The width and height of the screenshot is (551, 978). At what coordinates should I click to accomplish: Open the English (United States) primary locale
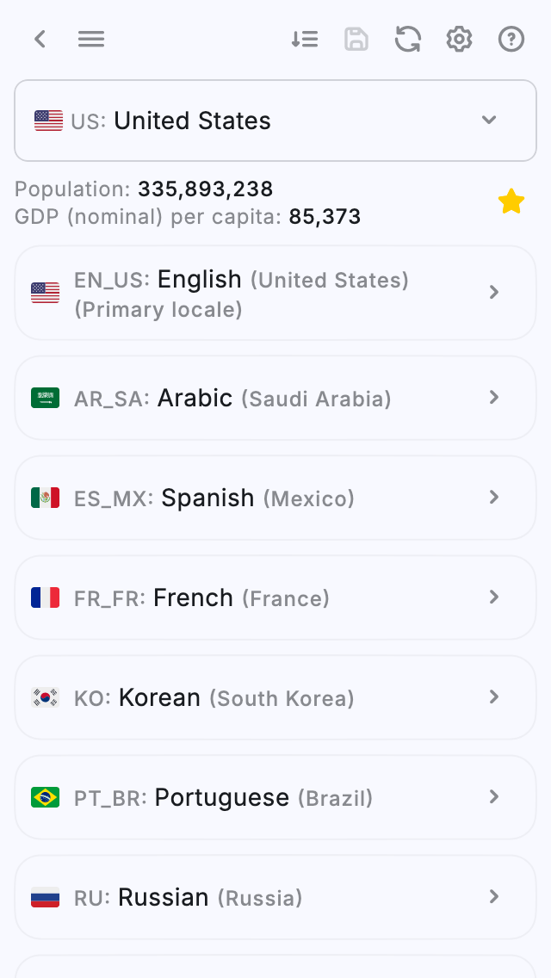[275, 293]
